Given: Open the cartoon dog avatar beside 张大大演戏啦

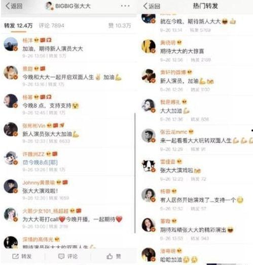Looking at the screenshot, I should pos(149,165).
